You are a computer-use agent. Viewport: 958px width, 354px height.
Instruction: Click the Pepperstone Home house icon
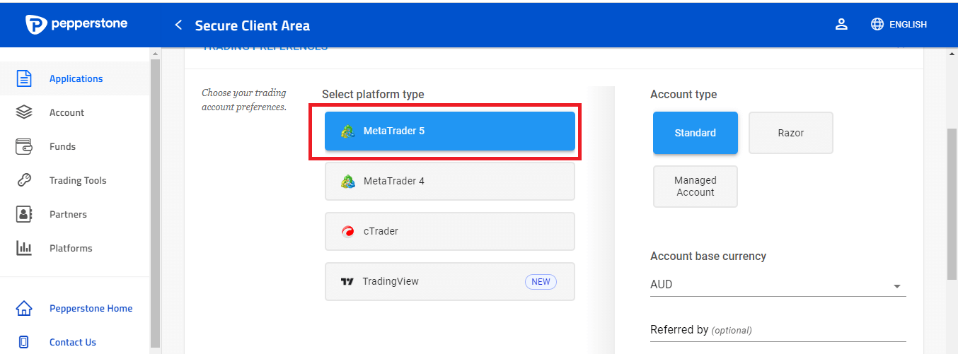coord(24,308)
